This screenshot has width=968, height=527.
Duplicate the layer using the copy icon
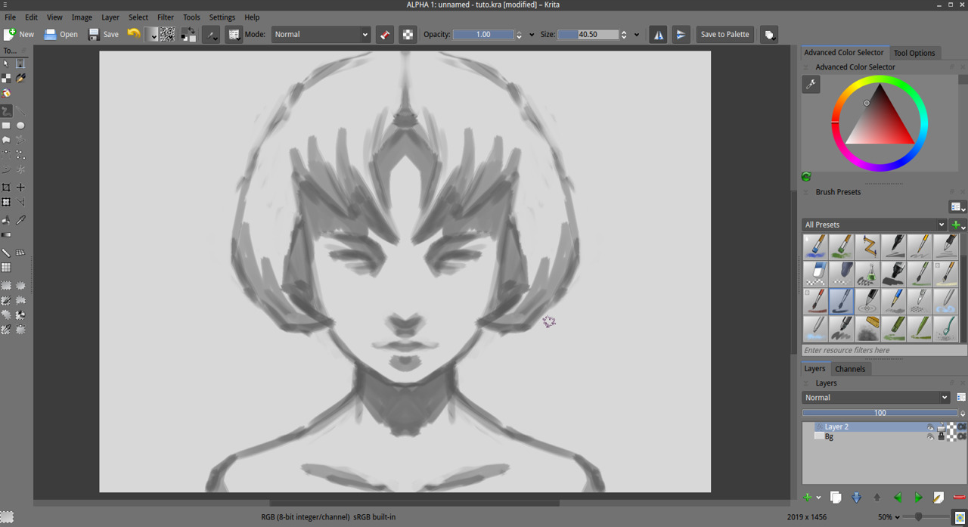coord(836,498)
